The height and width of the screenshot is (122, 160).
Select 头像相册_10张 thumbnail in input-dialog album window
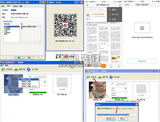[97, 90]
